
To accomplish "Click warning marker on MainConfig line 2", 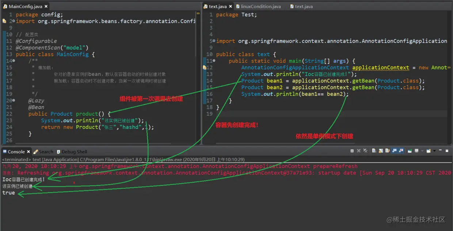I will (x=4, y=21).
